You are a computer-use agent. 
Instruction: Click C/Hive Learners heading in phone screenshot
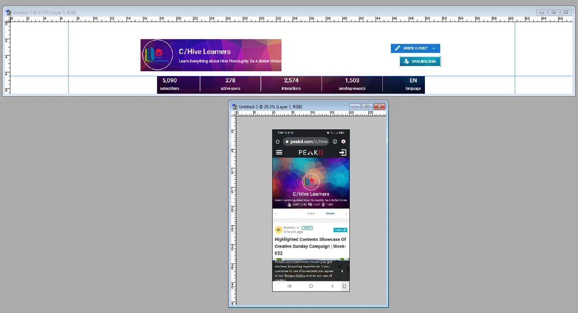pos(311,194)
